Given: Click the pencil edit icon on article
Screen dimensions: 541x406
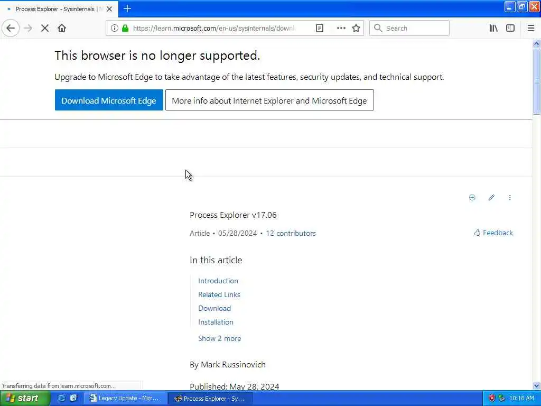Looking at the screenshot, I should tap(491, 198).
